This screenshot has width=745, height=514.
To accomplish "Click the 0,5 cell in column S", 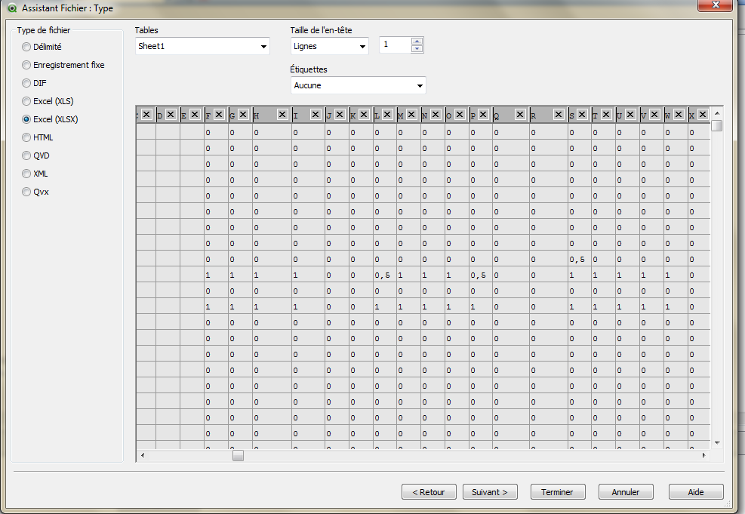I will (x=580, y=260).
